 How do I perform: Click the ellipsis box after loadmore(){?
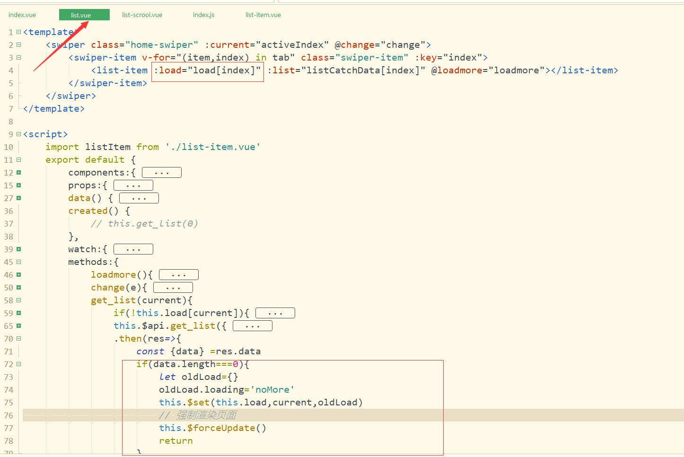coord(179,275)
